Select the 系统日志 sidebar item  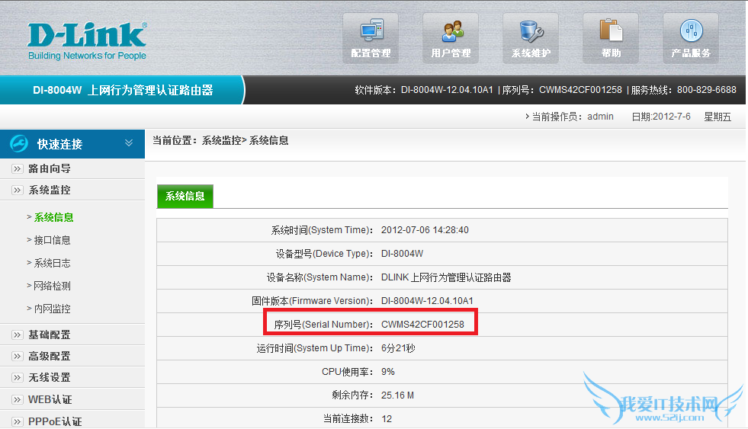[x=52, y=263]
